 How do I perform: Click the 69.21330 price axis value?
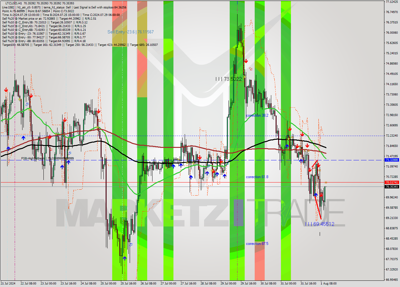(392, 218)
